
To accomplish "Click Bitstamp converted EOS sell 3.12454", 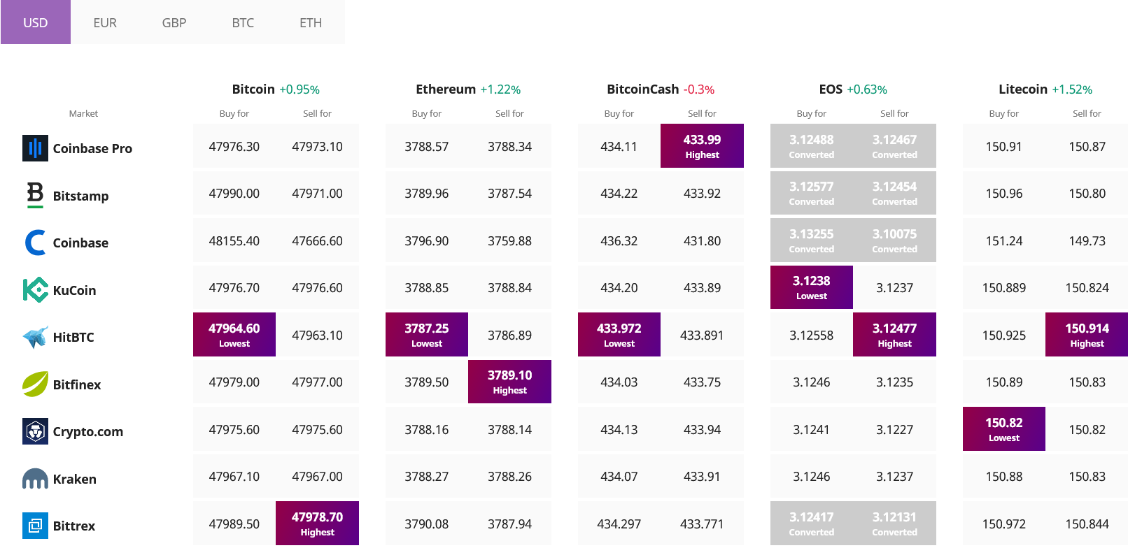I will [894, 193].
